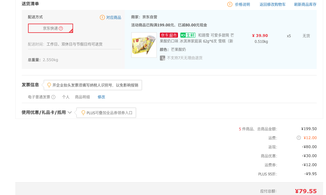
Task: Click the 商品明细 invoice content text
Action: 82,97
